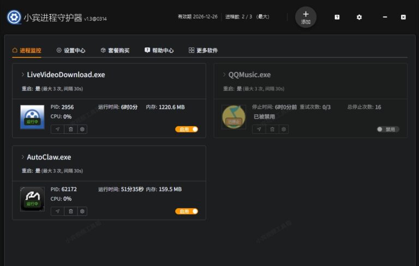The image size is (419, 266).
Task: Toggle the 禁用 switch for QQMusic.exe
Action: click(388, 129)
